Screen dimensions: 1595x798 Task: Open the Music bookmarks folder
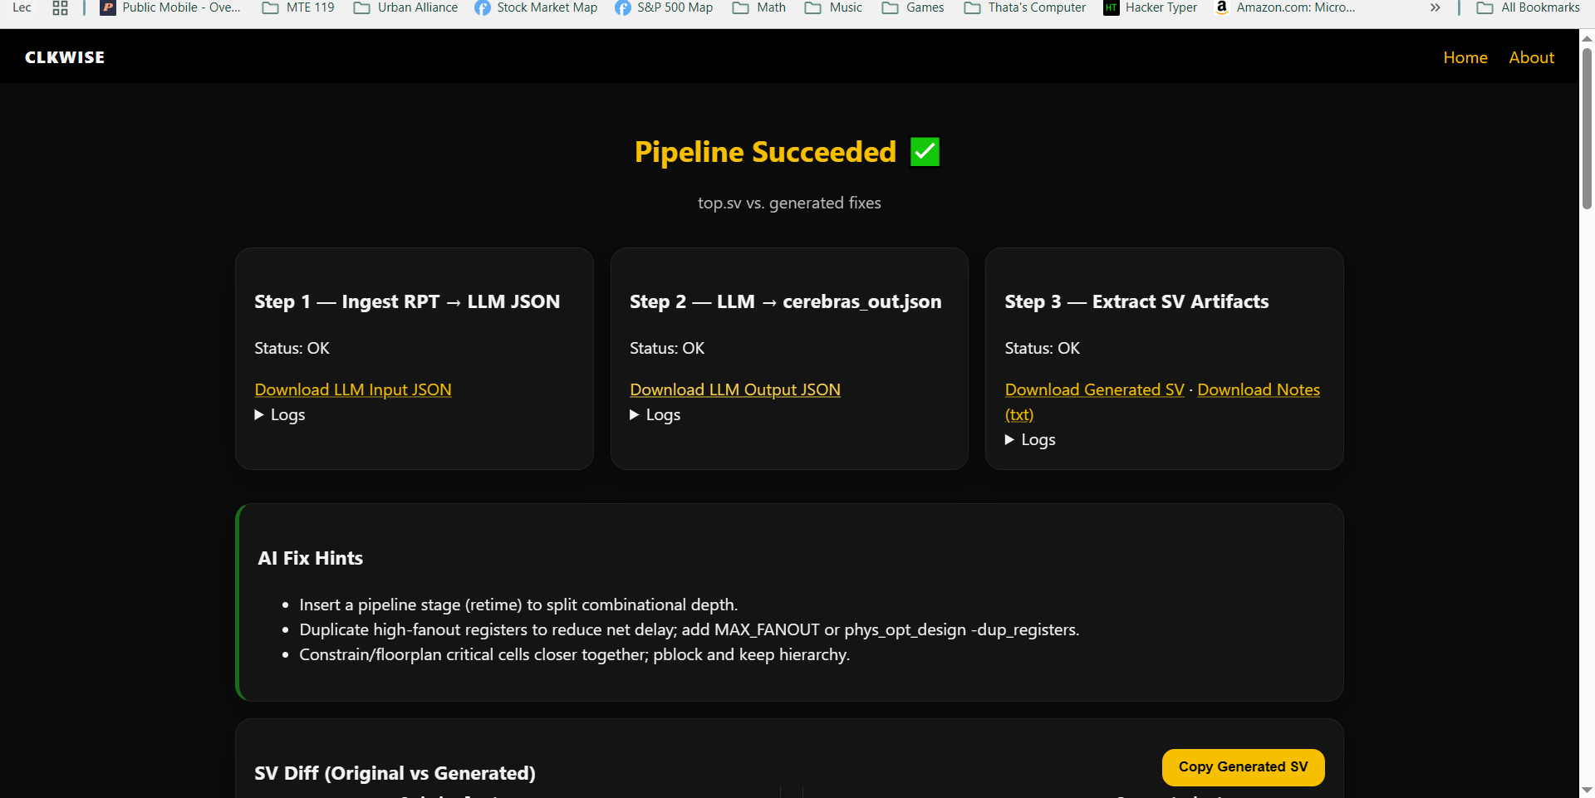[834, 7]
